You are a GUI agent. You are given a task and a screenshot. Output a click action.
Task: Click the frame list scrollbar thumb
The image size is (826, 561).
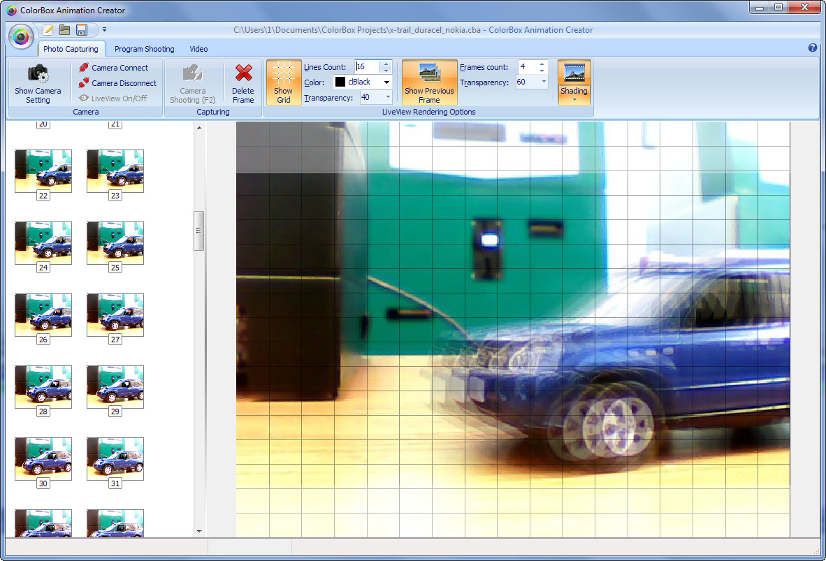198,231
